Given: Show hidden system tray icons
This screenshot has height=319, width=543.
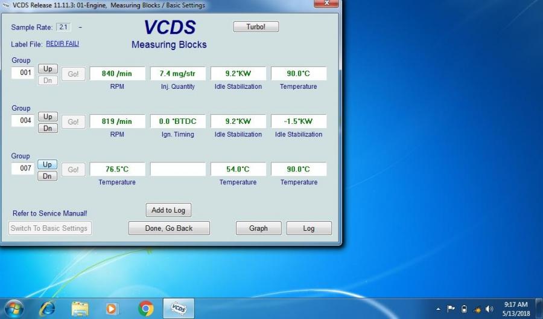Looking at the screenshot, I should (439, 309).
